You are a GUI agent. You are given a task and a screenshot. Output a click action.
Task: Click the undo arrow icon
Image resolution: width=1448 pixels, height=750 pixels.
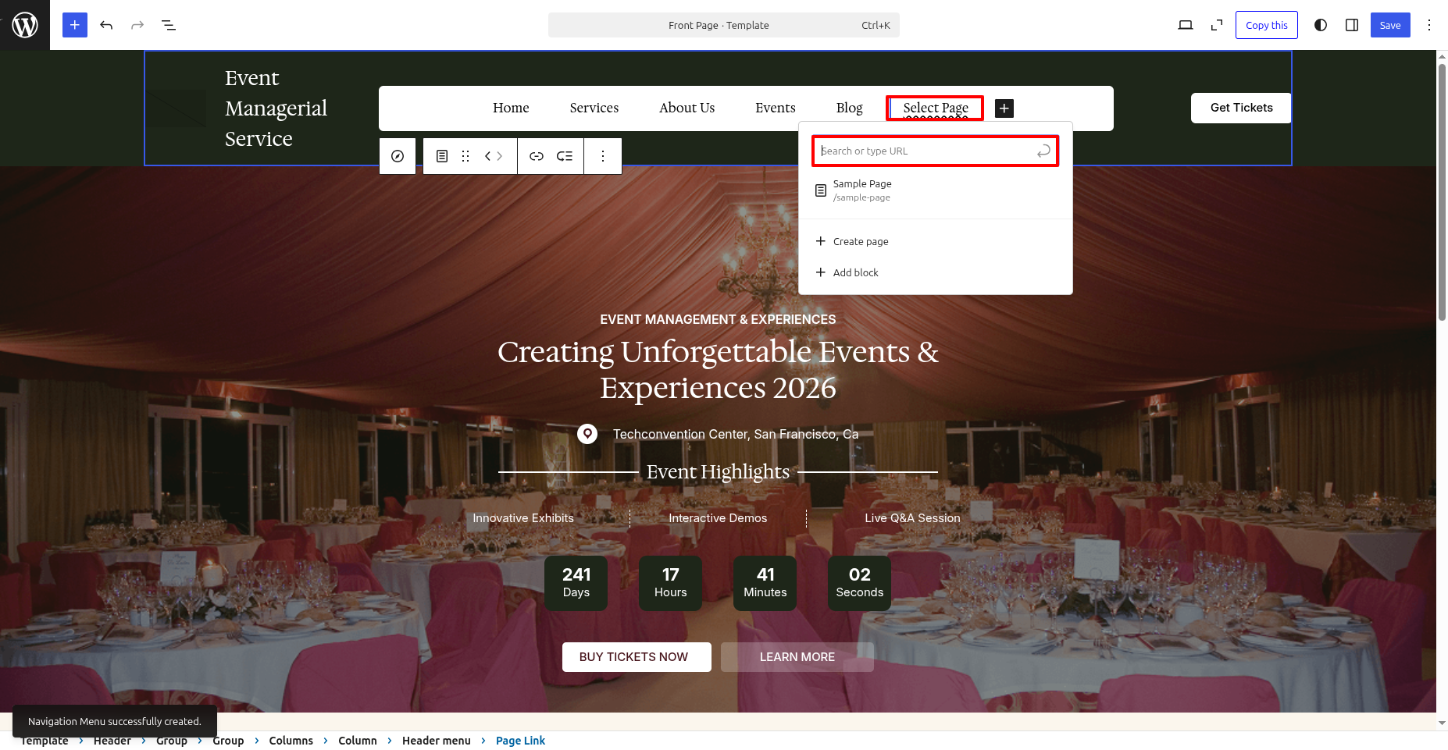tap(106, 25)
